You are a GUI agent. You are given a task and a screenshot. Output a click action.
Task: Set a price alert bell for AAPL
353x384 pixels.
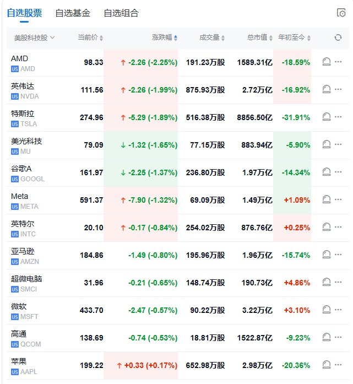(x=327, y=365)
